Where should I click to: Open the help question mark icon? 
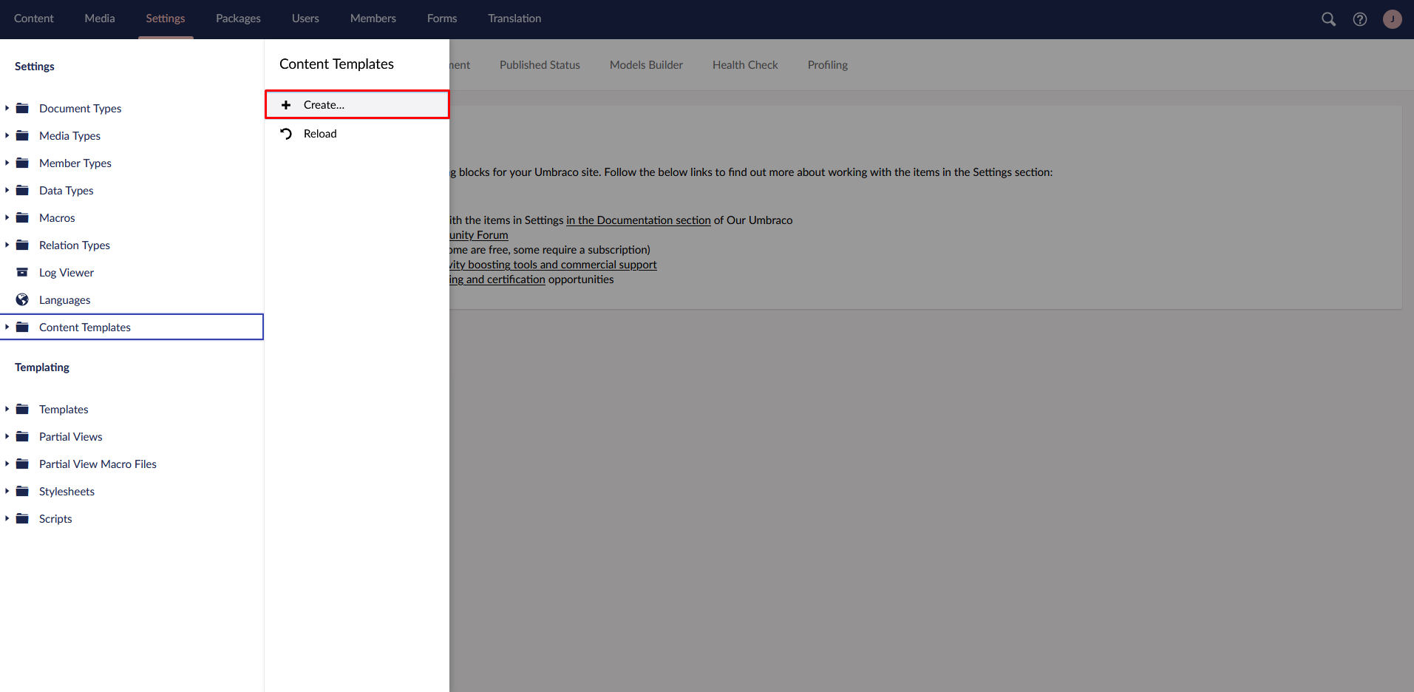tap(1360, 19)
